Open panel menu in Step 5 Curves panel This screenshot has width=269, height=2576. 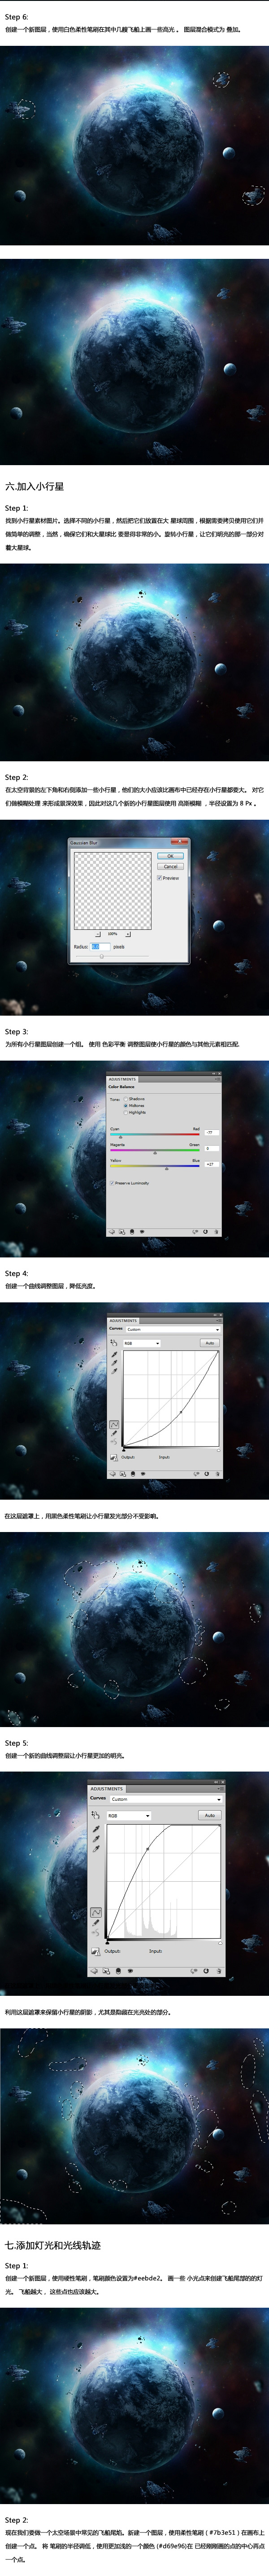pos(220,1790)
